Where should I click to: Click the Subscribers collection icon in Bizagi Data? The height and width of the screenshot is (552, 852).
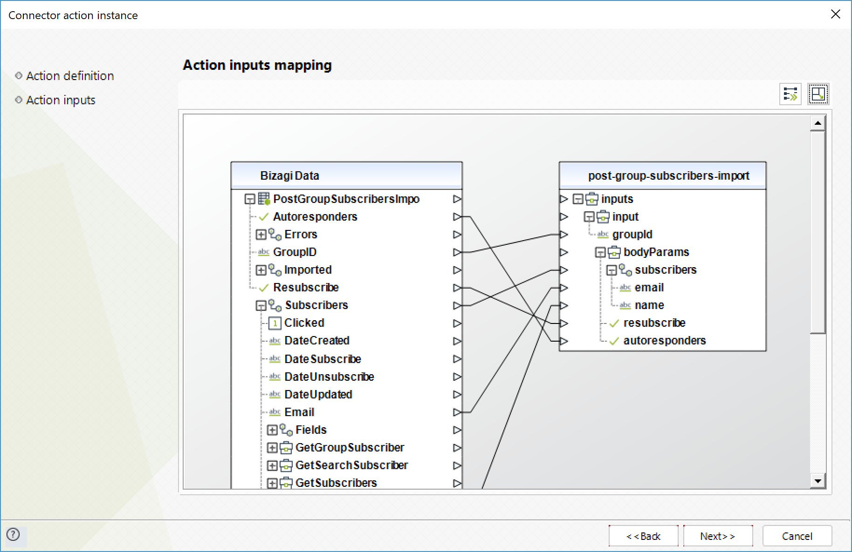click(x=275, y=305)
